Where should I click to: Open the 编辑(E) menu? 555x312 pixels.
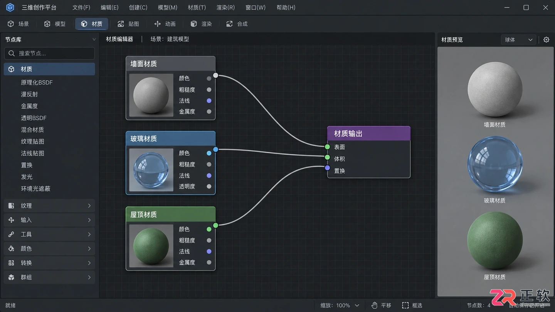tap(109, 8)
